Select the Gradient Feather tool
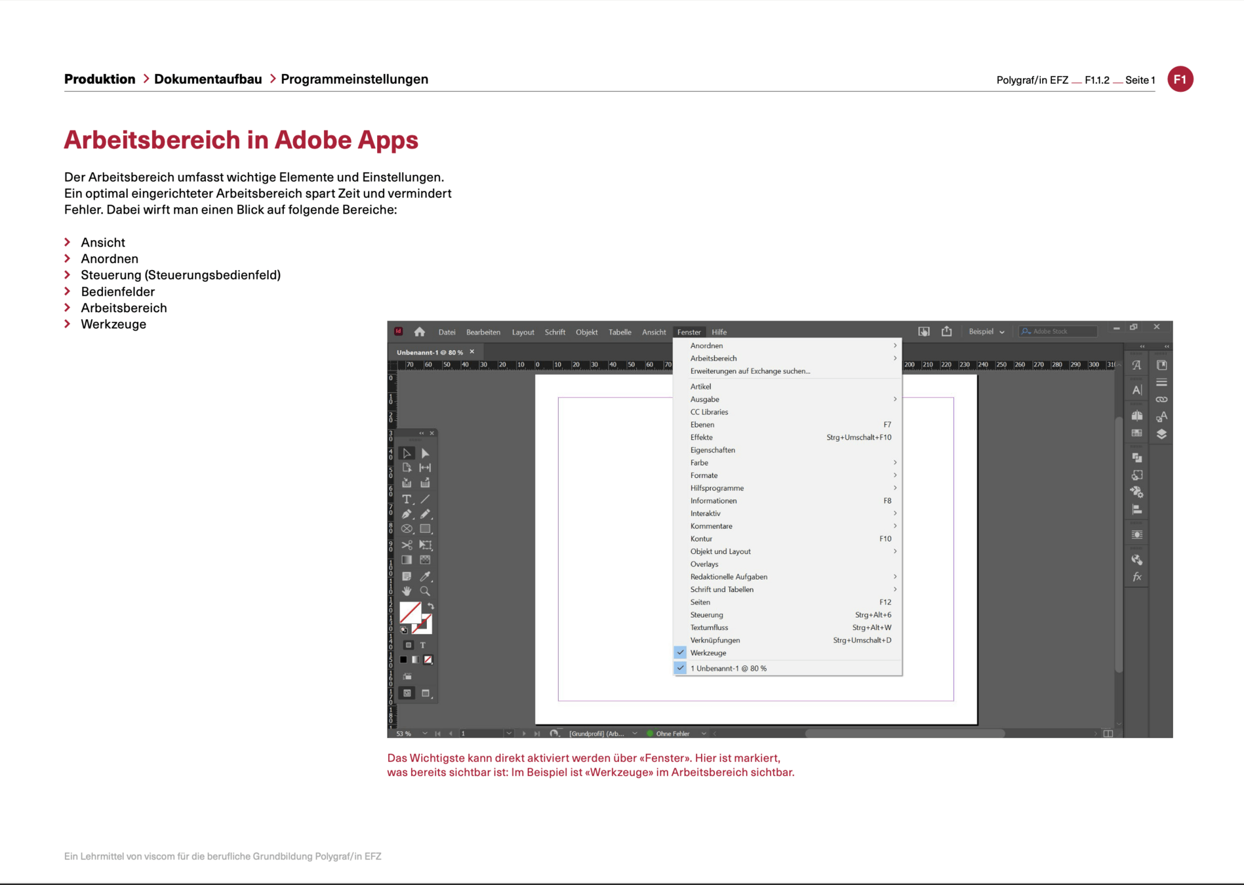 click(425, 560)
